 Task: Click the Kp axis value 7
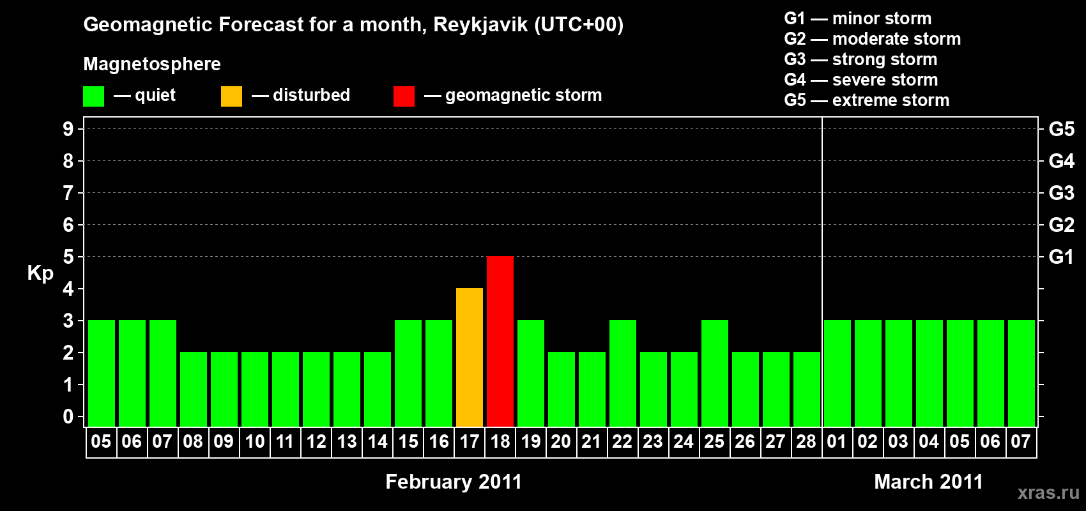[68, 193]
